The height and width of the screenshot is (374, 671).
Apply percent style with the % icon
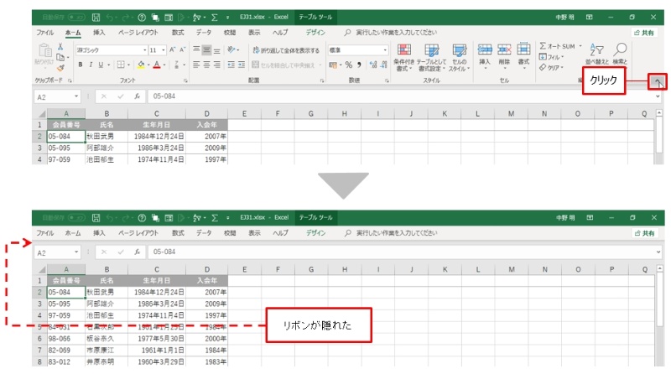pos(348,65)
